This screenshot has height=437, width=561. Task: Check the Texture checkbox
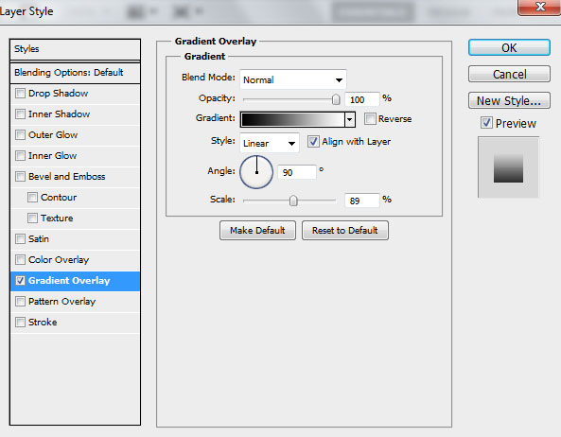pyautogui.click(x=32, y=218)
